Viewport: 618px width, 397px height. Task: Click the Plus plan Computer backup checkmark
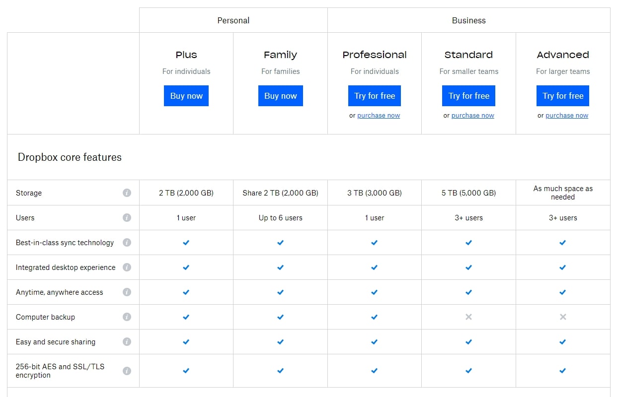(186, 317)
